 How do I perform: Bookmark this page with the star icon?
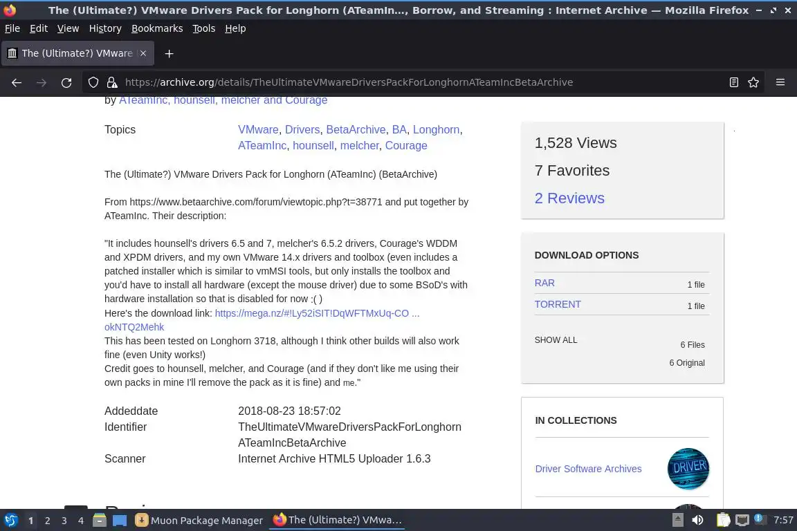coord(753,82)
